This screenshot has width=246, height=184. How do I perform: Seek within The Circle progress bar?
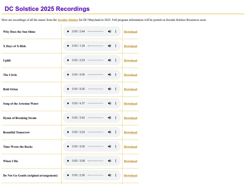click(96, 75)
